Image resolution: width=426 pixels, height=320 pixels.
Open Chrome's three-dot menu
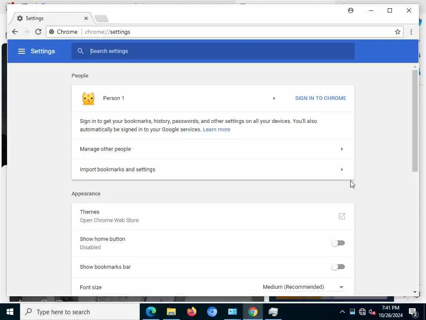(x=411, y=32)
